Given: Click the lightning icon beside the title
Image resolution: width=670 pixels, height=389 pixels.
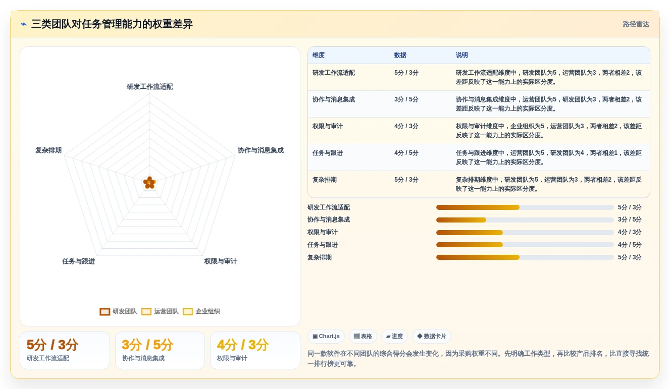Looking at the screenshot, I should (24, 24).
